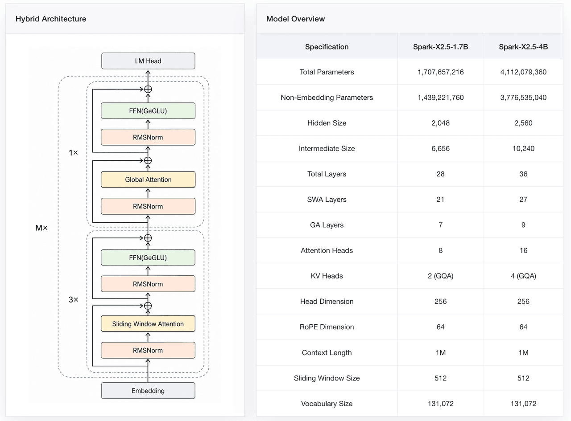Select the "GA Layers" row label
Viewport: 571px width, 421px height.
click(x=327, y=225)
